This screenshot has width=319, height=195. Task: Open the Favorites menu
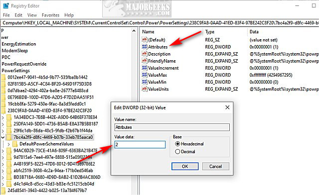(50, 15)
